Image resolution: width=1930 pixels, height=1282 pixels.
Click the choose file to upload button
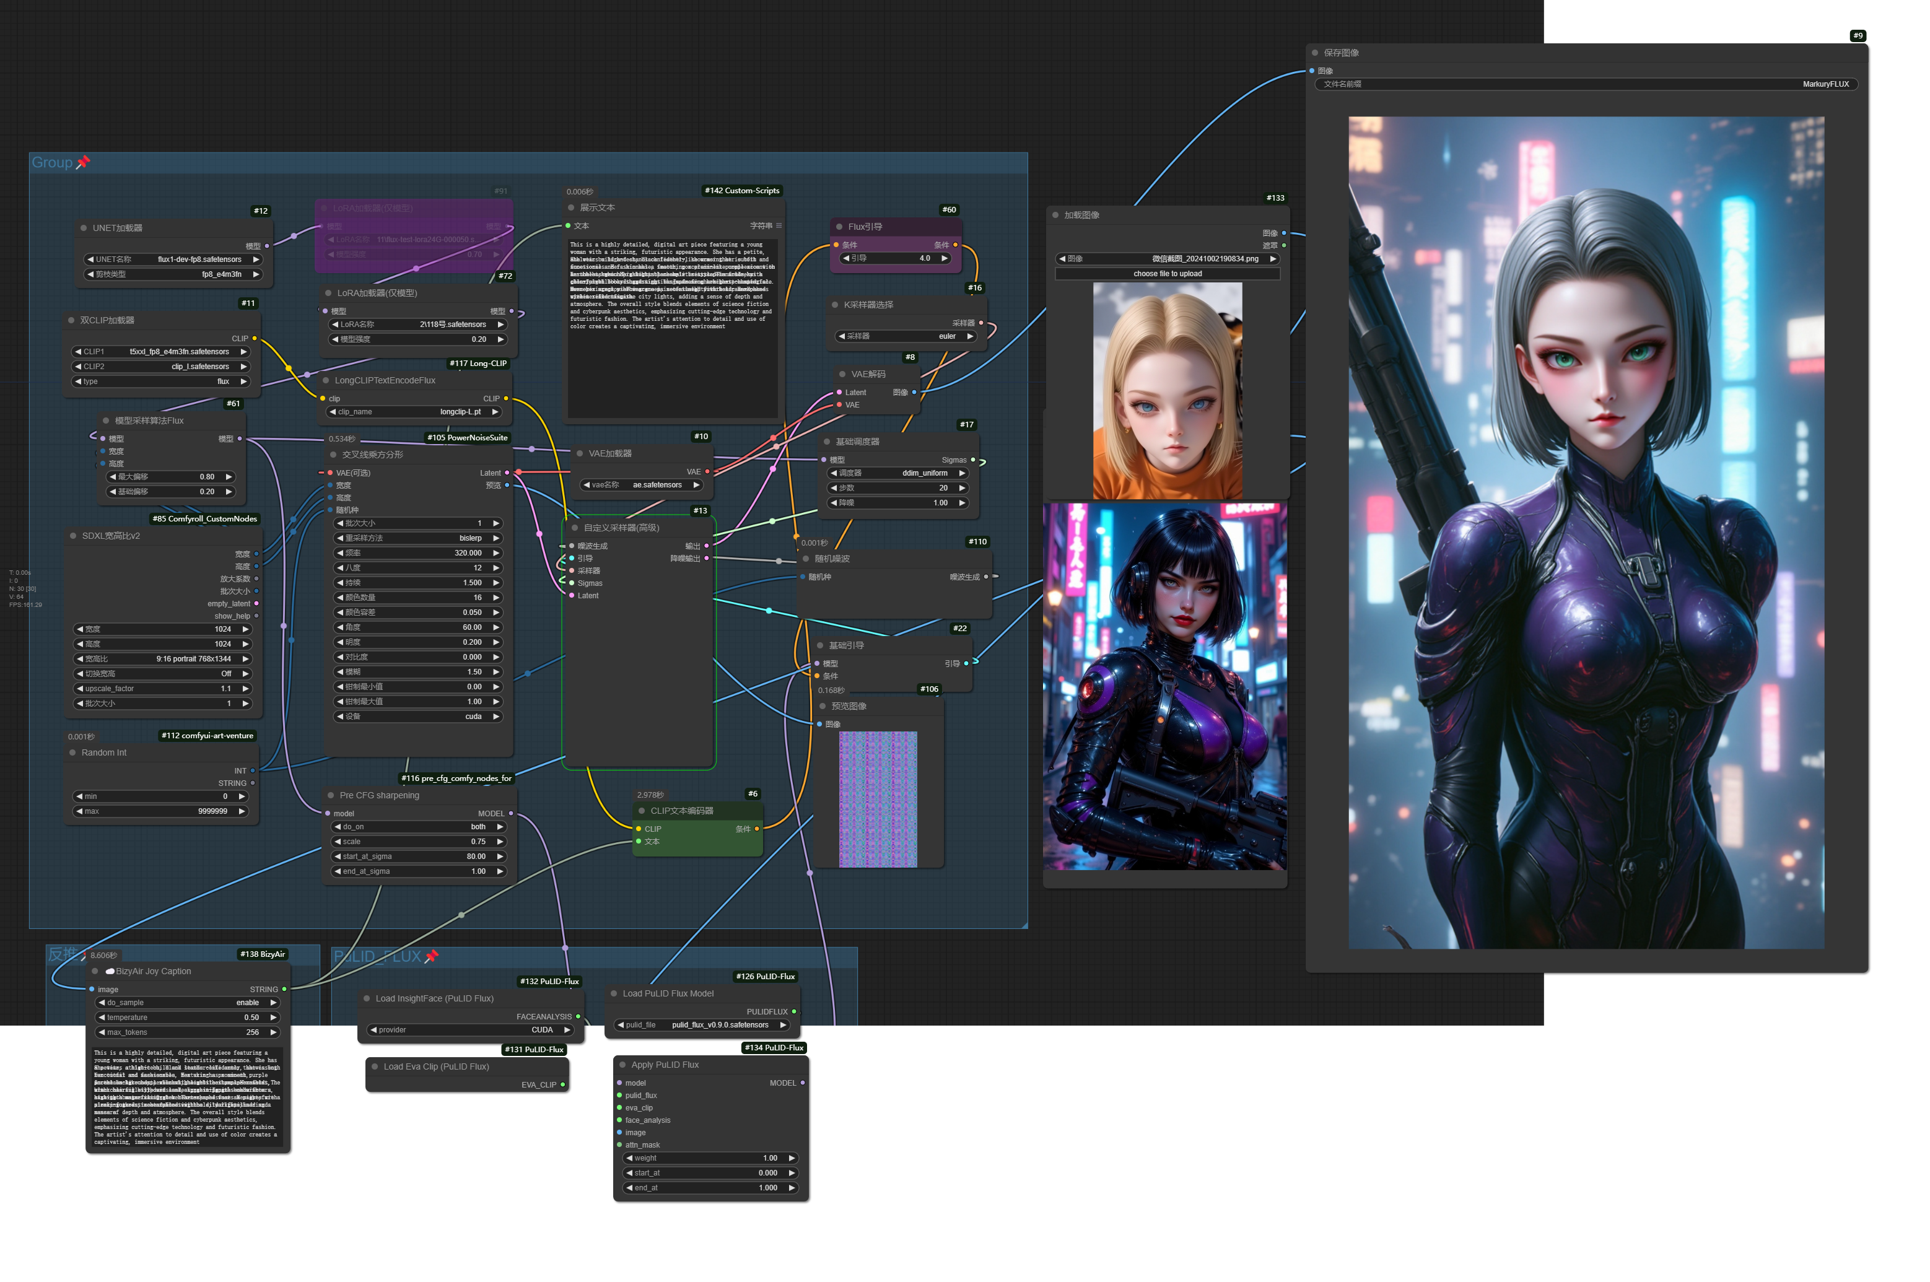coord(1168,274)
